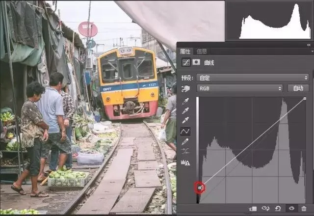This screenshot has height=216, width=314.
Task: Click the 预设: label
Action: (187, 78)
